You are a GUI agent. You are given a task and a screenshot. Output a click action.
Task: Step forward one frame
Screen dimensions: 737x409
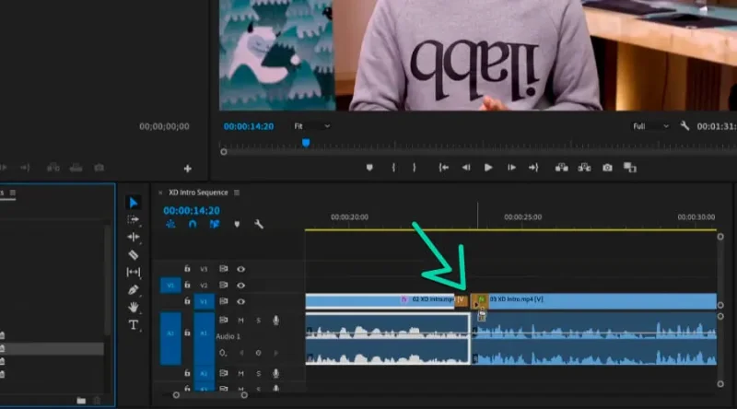[x=511, y=168]
